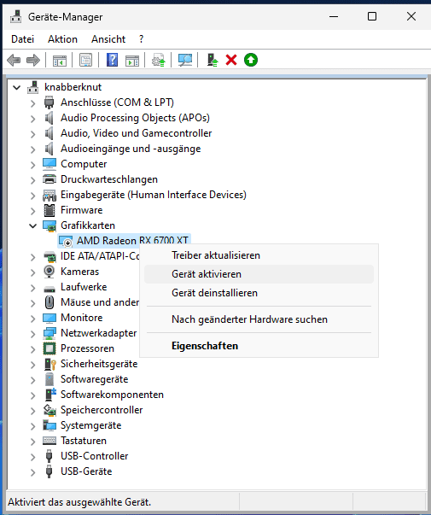
Task: Click the Speichercontroller icon
Action: pos(50,410)
